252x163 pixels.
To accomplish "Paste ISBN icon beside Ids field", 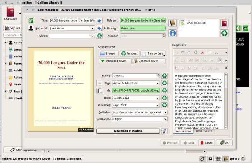I will tap(100, 90).
